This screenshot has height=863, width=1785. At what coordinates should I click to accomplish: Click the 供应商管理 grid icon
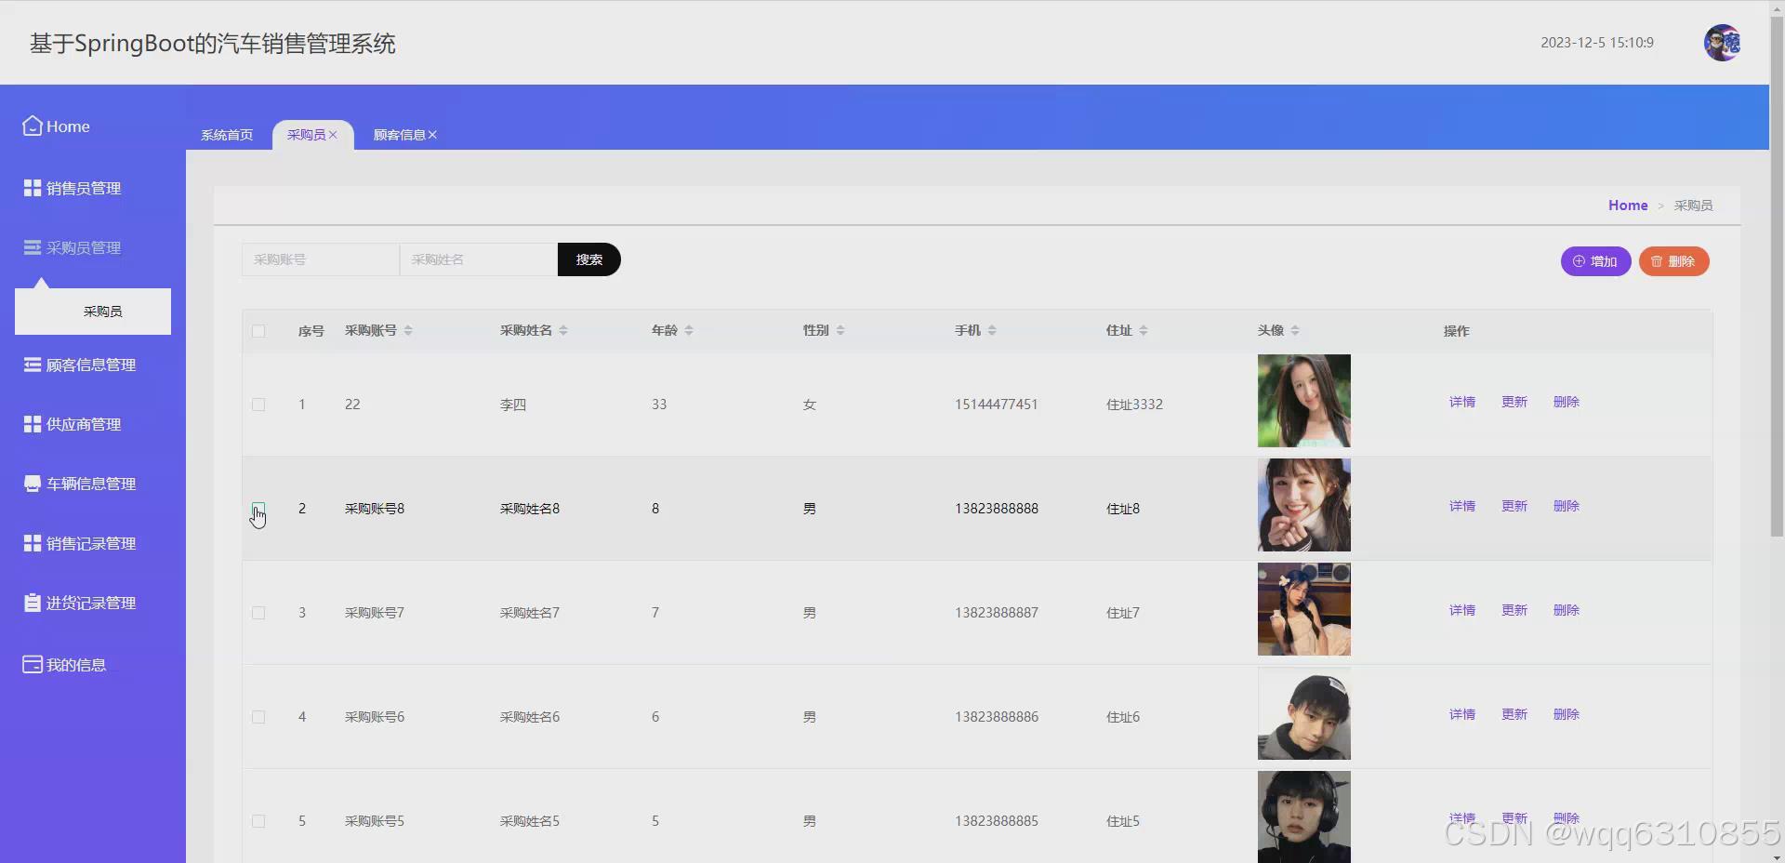coord(33,424)
